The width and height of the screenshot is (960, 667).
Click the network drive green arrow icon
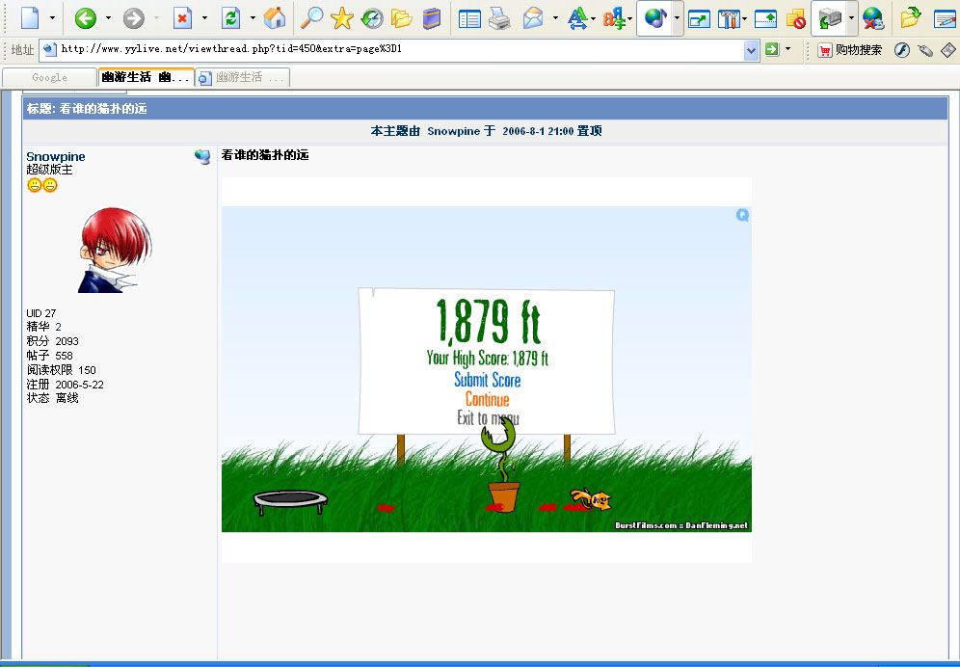pyautogui.click(x=830, y=18)
